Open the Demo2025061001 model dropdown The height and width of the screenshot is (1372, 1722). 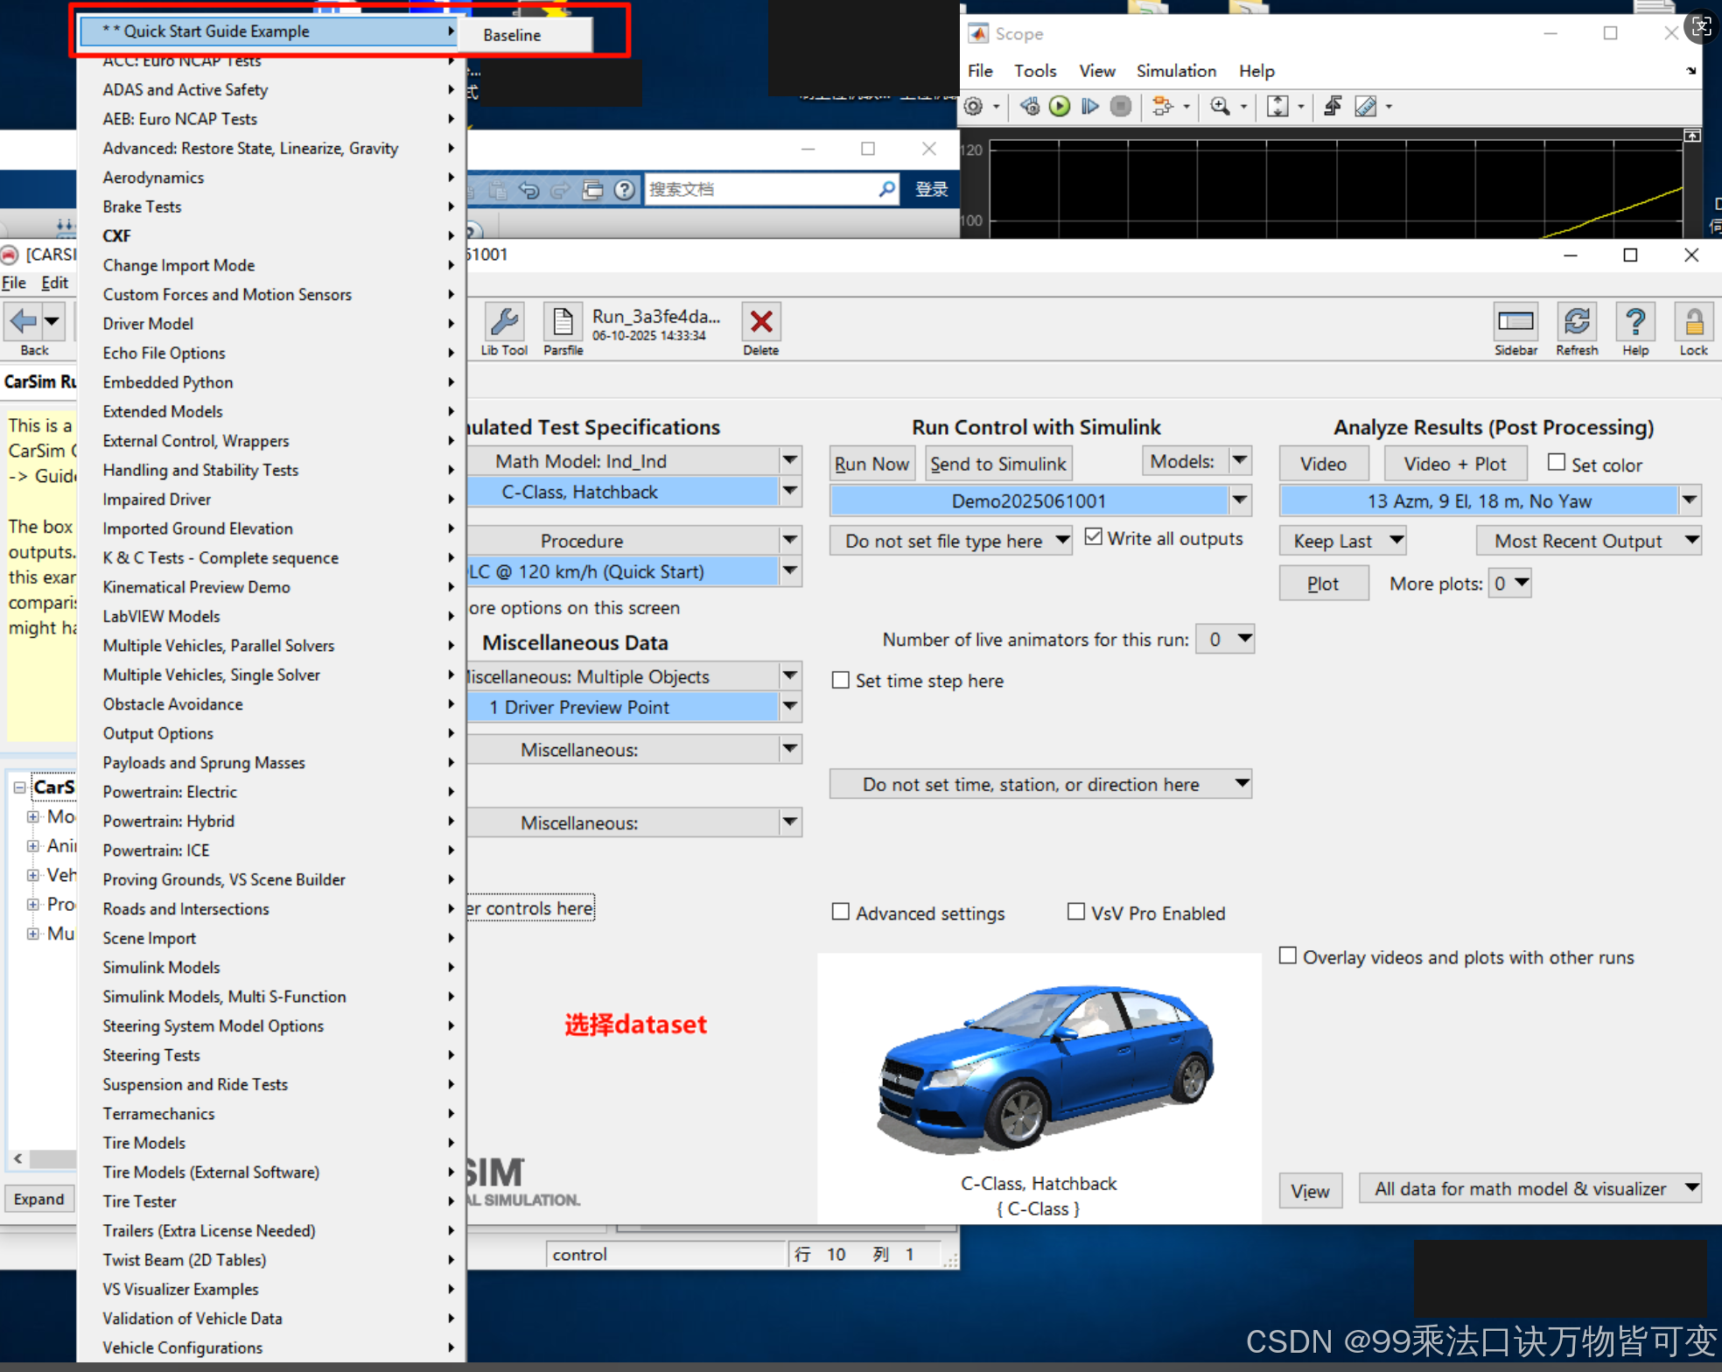1240,500
